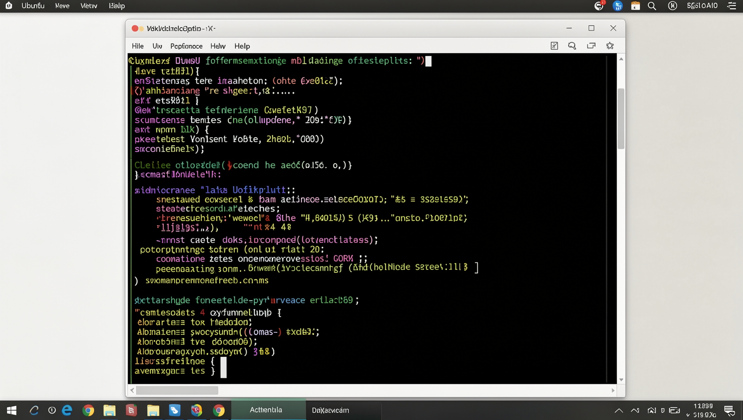Click the last line 'avemxxgacꞅ les }'
743x420 pixels.
[175, 371]
